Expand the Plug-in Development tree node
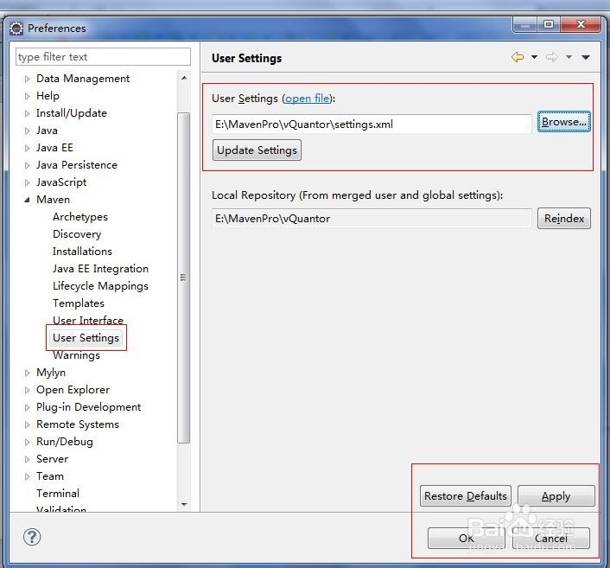The width and height of the screenshot is (610, 568). 27,407
